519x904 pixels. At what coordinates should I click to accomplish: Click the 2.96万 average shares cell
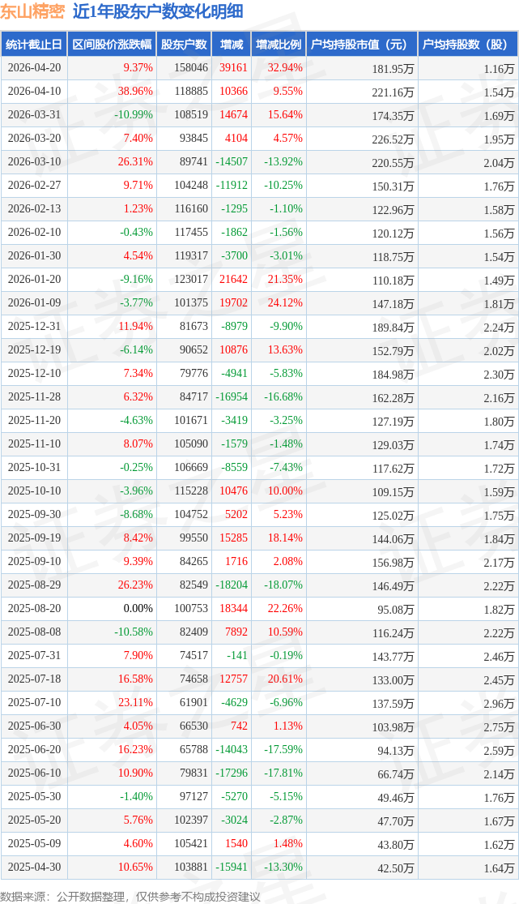coord(498,703)
